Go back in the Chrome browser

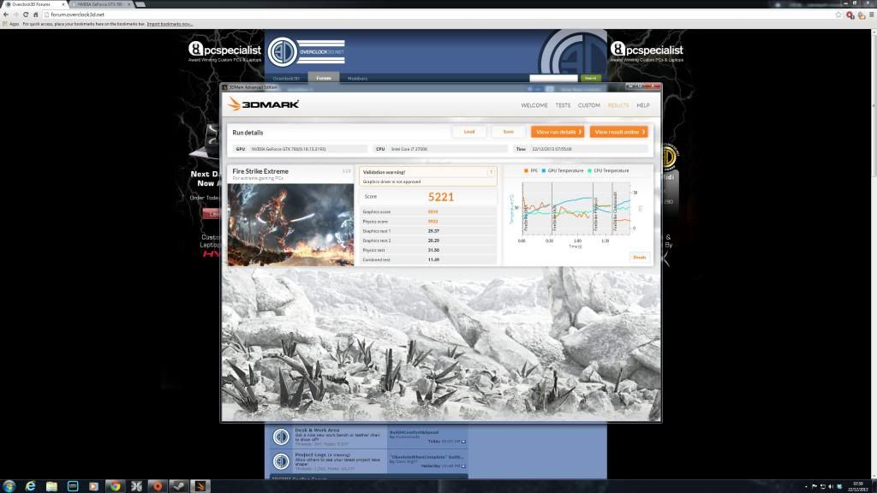(x=6, y=15)
